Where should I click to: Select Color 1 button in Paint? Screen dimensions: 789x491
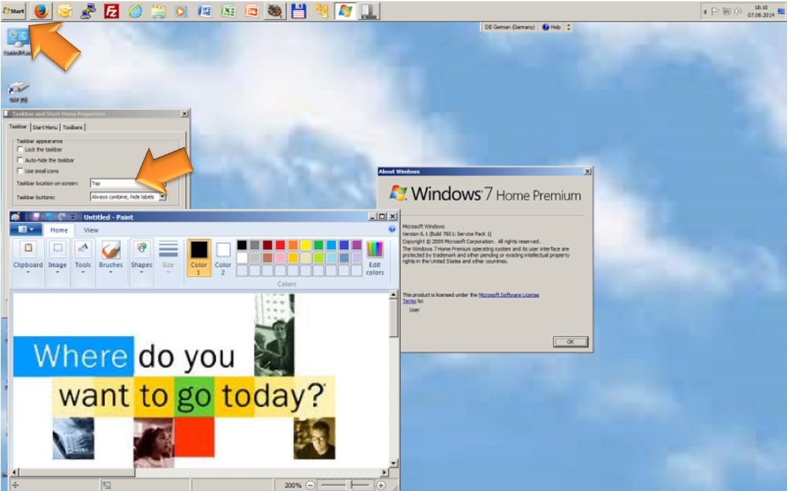click(x=199, y=258)
